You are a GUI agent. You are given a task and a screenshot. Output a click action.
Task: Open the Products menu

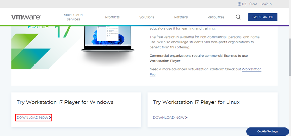tap(112, 17)
